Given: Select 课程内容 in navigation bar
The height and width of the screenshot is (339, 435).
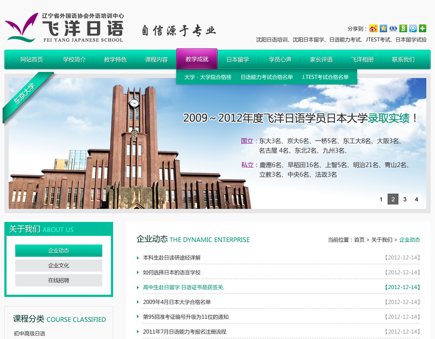Looking at the screenshot, I should (x=156, y=60).
